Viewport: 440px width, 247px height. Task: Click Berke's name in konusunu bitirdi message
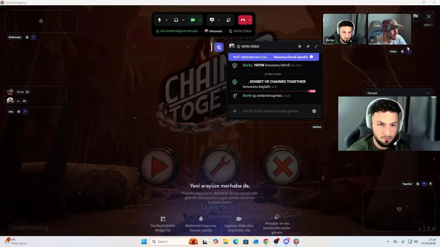pos(247,65)
